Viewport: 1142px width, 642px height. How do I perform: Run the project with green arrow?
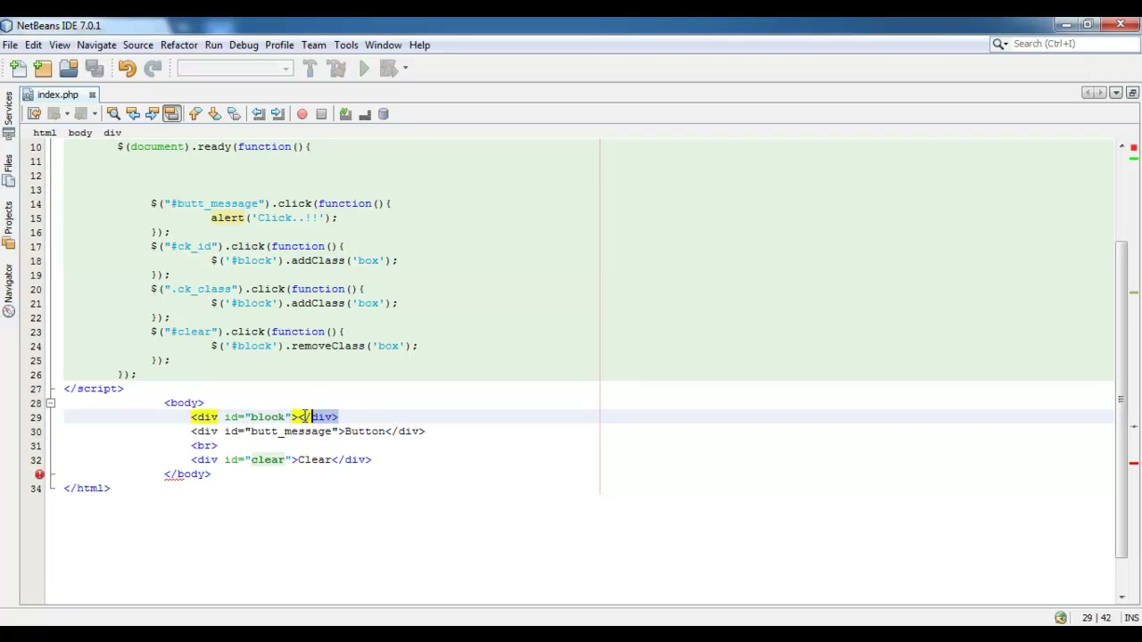pos(364,69)
